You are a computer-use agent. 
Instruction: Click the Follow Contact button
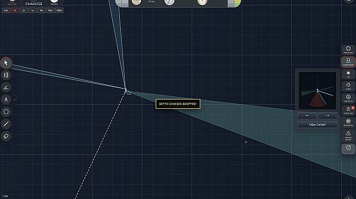[x=317, y=125]
